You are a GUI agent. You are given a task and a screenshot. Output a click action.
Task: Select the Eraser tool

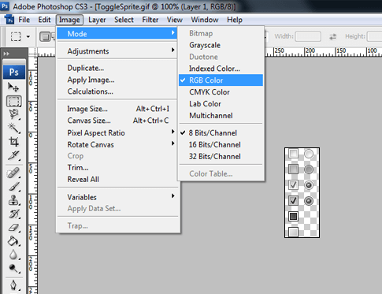(x=13, y=228)
